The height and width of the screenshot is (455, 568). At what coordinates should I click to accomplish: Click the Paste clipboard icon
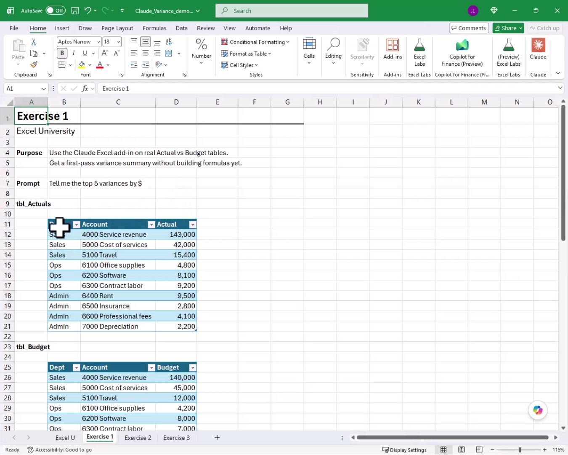[18, 45]
